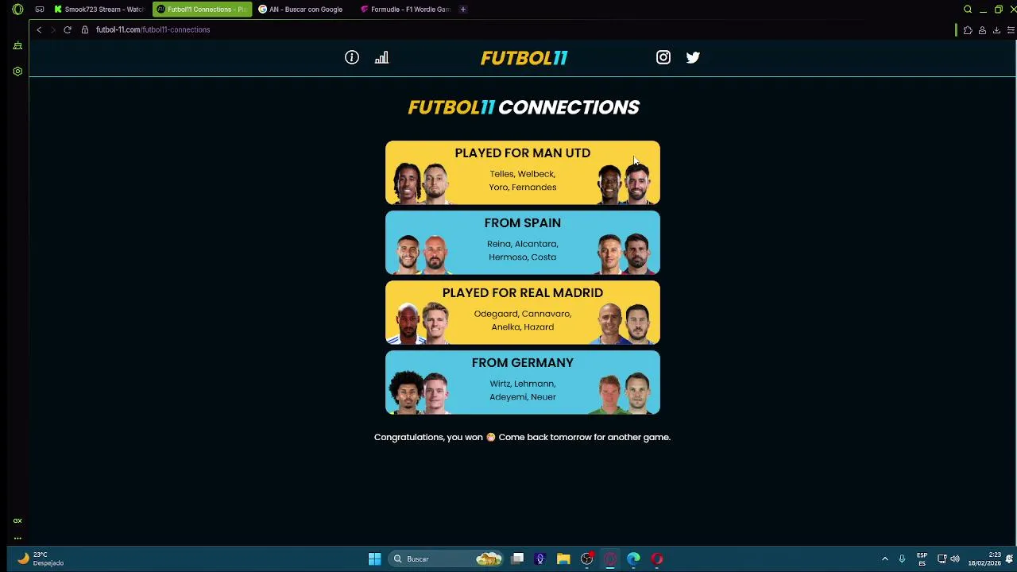Switch to the Smook723 Stream tab
This screenshot has height=572, width=1017.
[x=99, y=10]
